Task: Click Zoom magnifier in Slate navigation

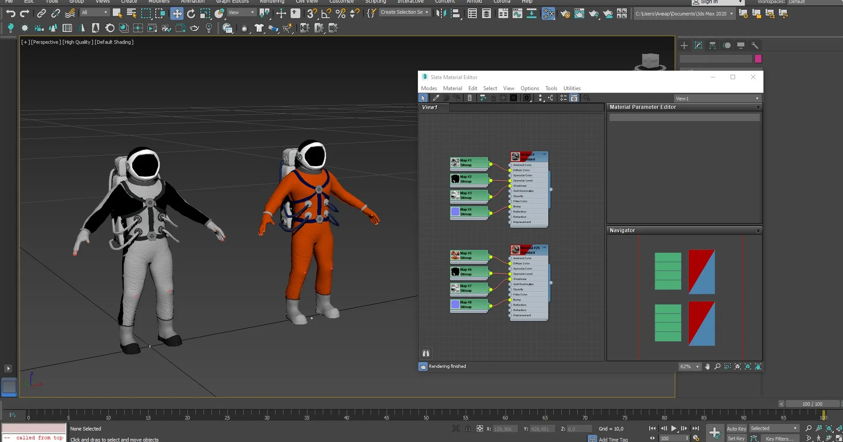Action: [717, 366]
